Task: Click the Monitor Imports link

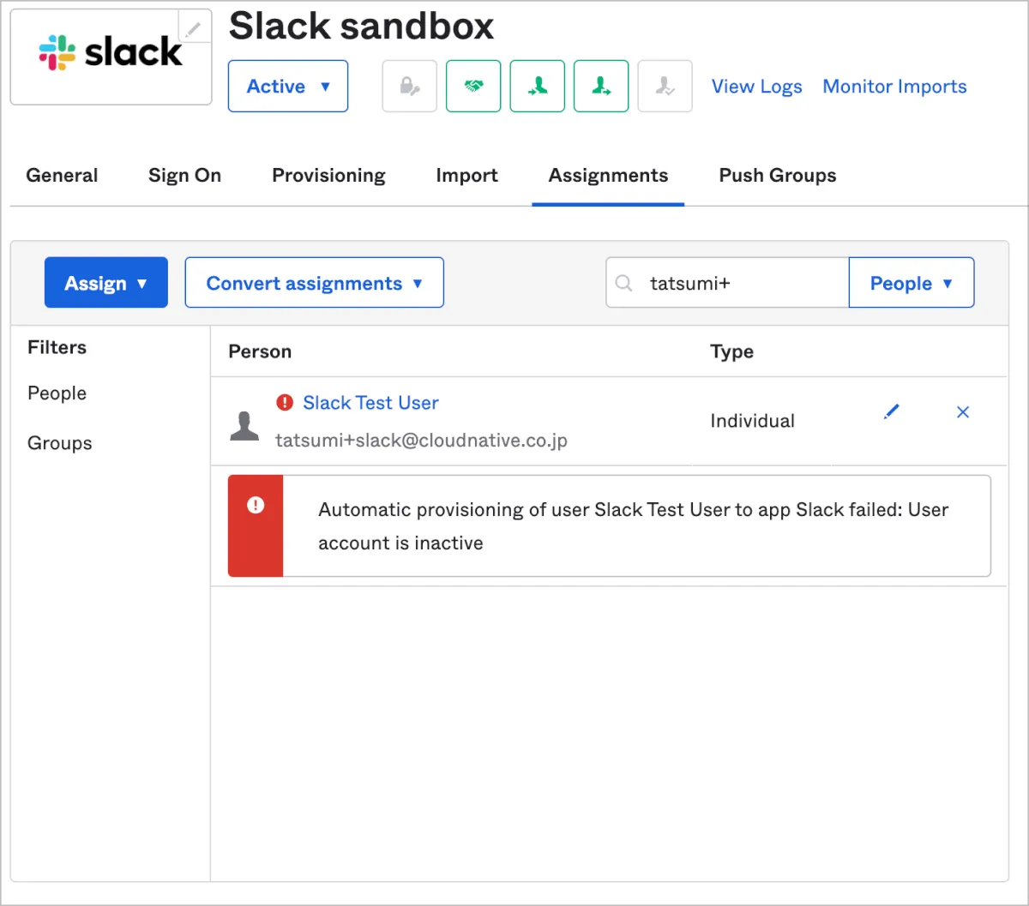Action: click(894, 87)
